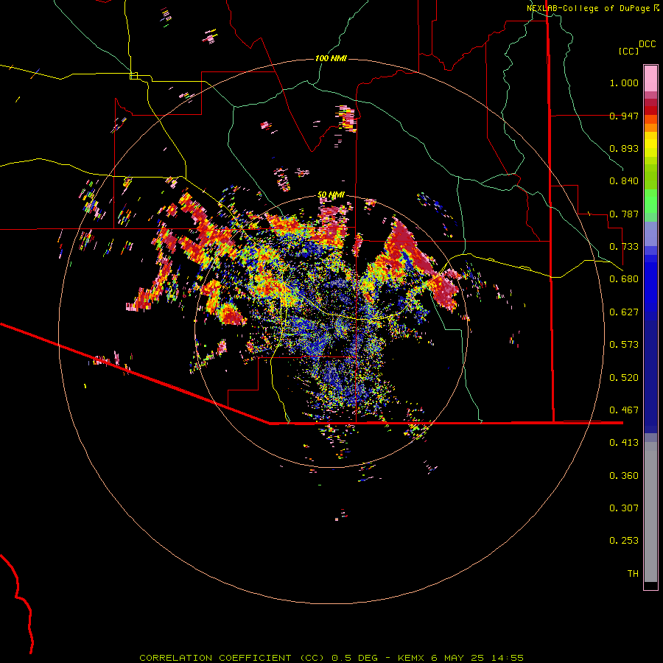Click the 0.467 scale value

point(624,410)
